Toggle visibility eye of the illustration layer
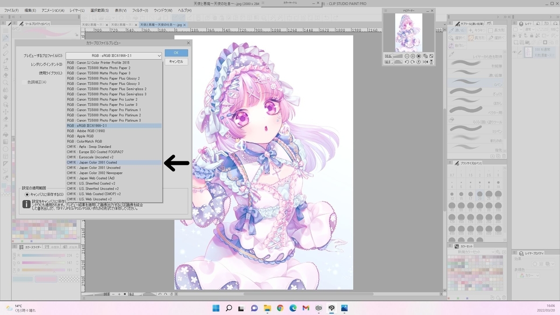This screenshot has width=560, height=315. 514,52
